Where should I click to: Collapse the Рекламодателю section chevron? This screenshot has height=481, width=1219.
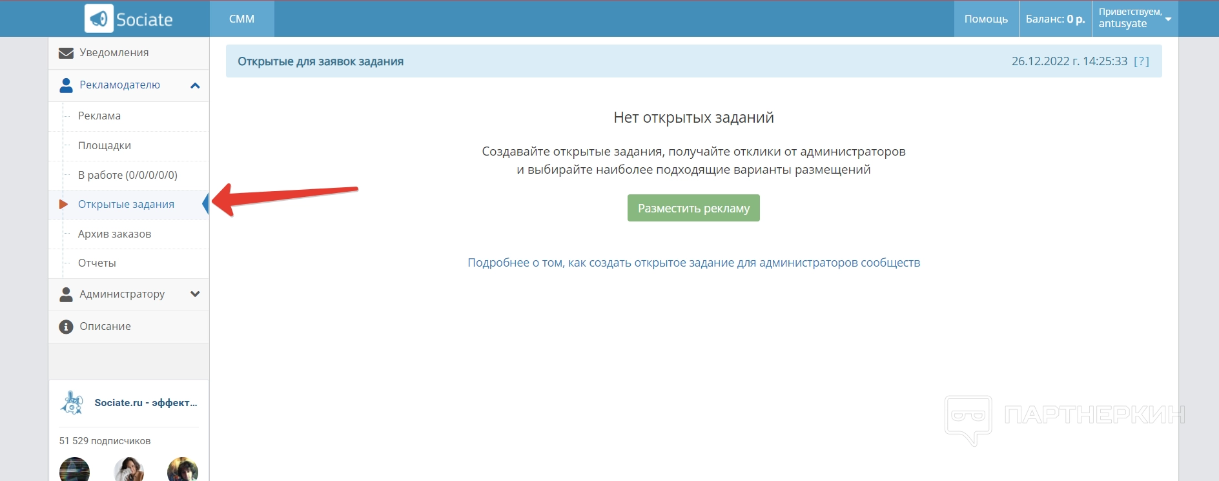click(x=195, y=85)
